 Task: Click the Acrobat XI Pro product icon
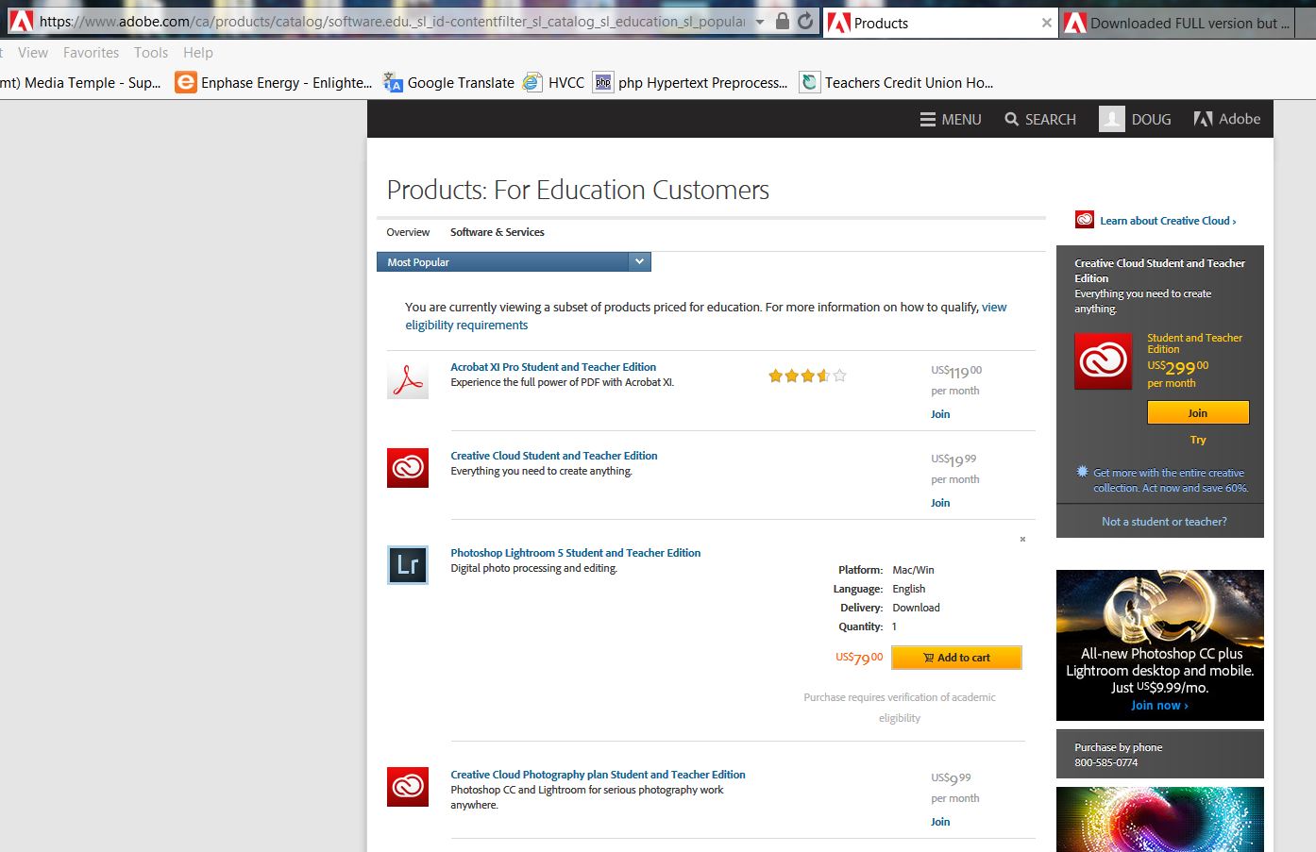(x=407, y=378)
